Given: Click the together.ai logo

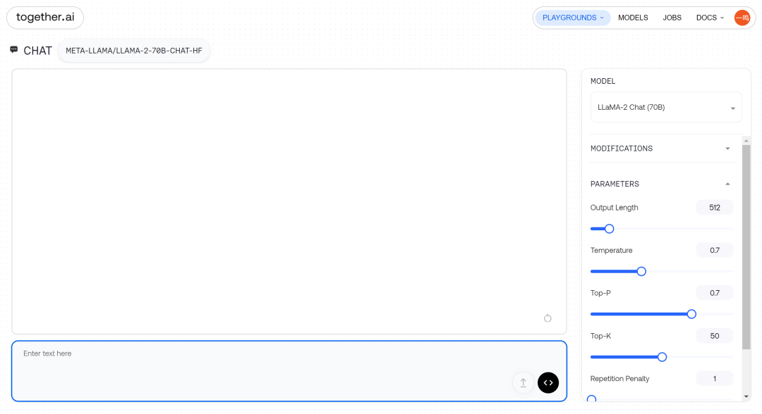Looking at the screenshot, I should [45, 18].
